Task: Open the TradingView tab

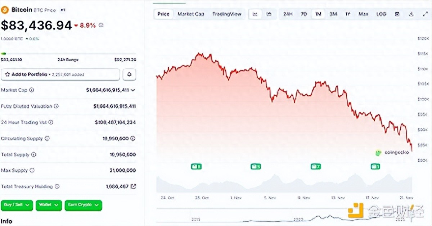Action: click(x=227, y=14)
